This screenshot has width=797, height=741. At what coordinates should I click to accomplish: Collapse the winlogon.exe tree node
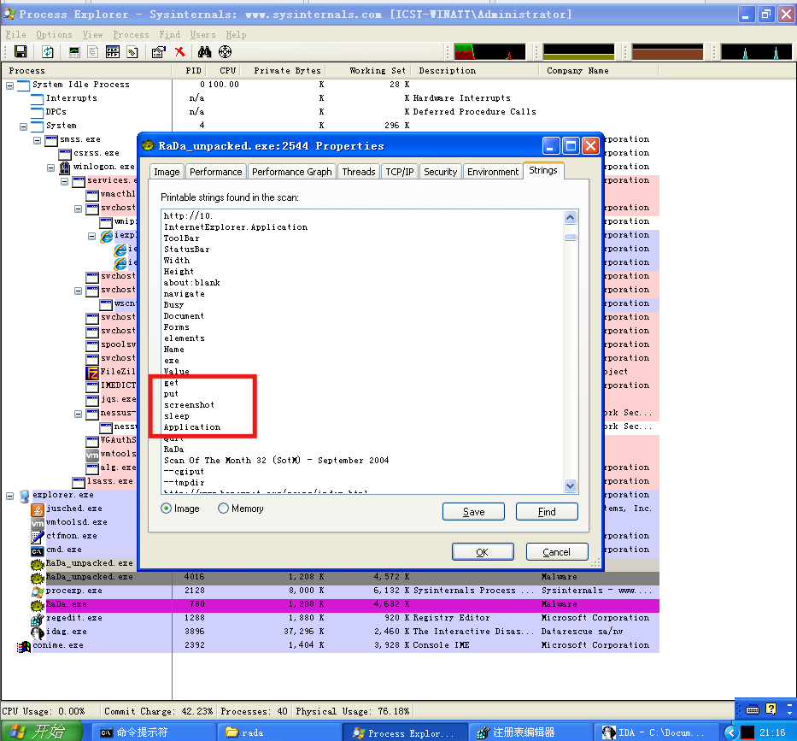coord(51,168)
